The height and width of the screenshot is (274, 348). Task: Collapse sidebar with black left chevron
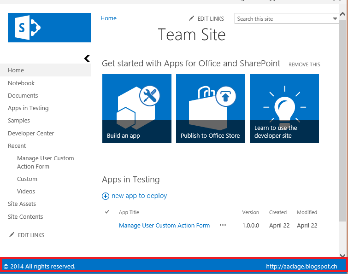click(x=87, y=58)
